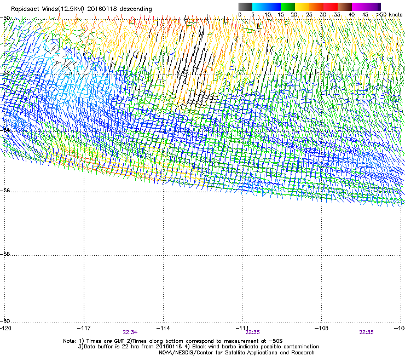Viewport: 405px width, 356px height.
Task: Click the 22:35 time label near -111
Action: tap(253, 332)
